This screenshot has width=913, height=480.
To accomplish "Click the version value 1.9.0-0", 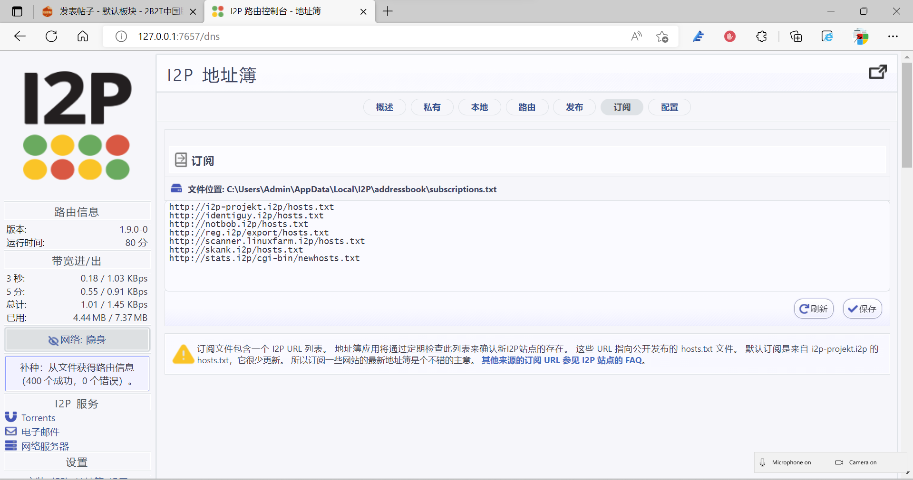I will point(134,229).
